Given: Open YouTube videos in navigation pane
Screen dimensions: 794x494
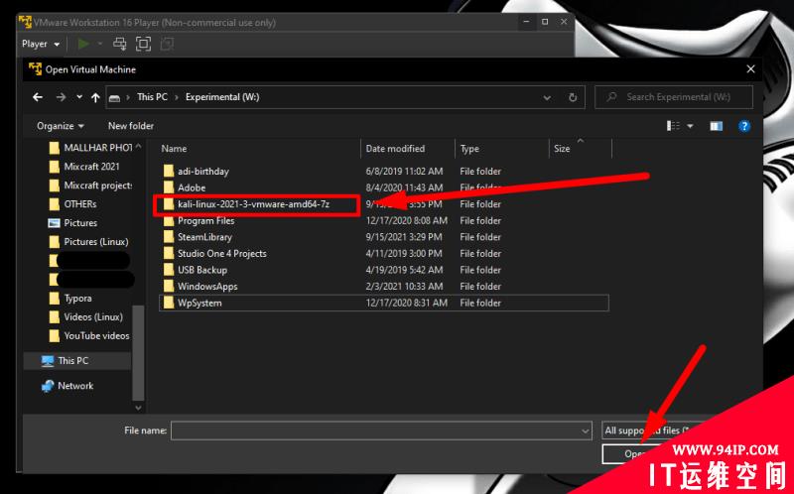Looking at the screenshot, I should click(x=96, y=335).
